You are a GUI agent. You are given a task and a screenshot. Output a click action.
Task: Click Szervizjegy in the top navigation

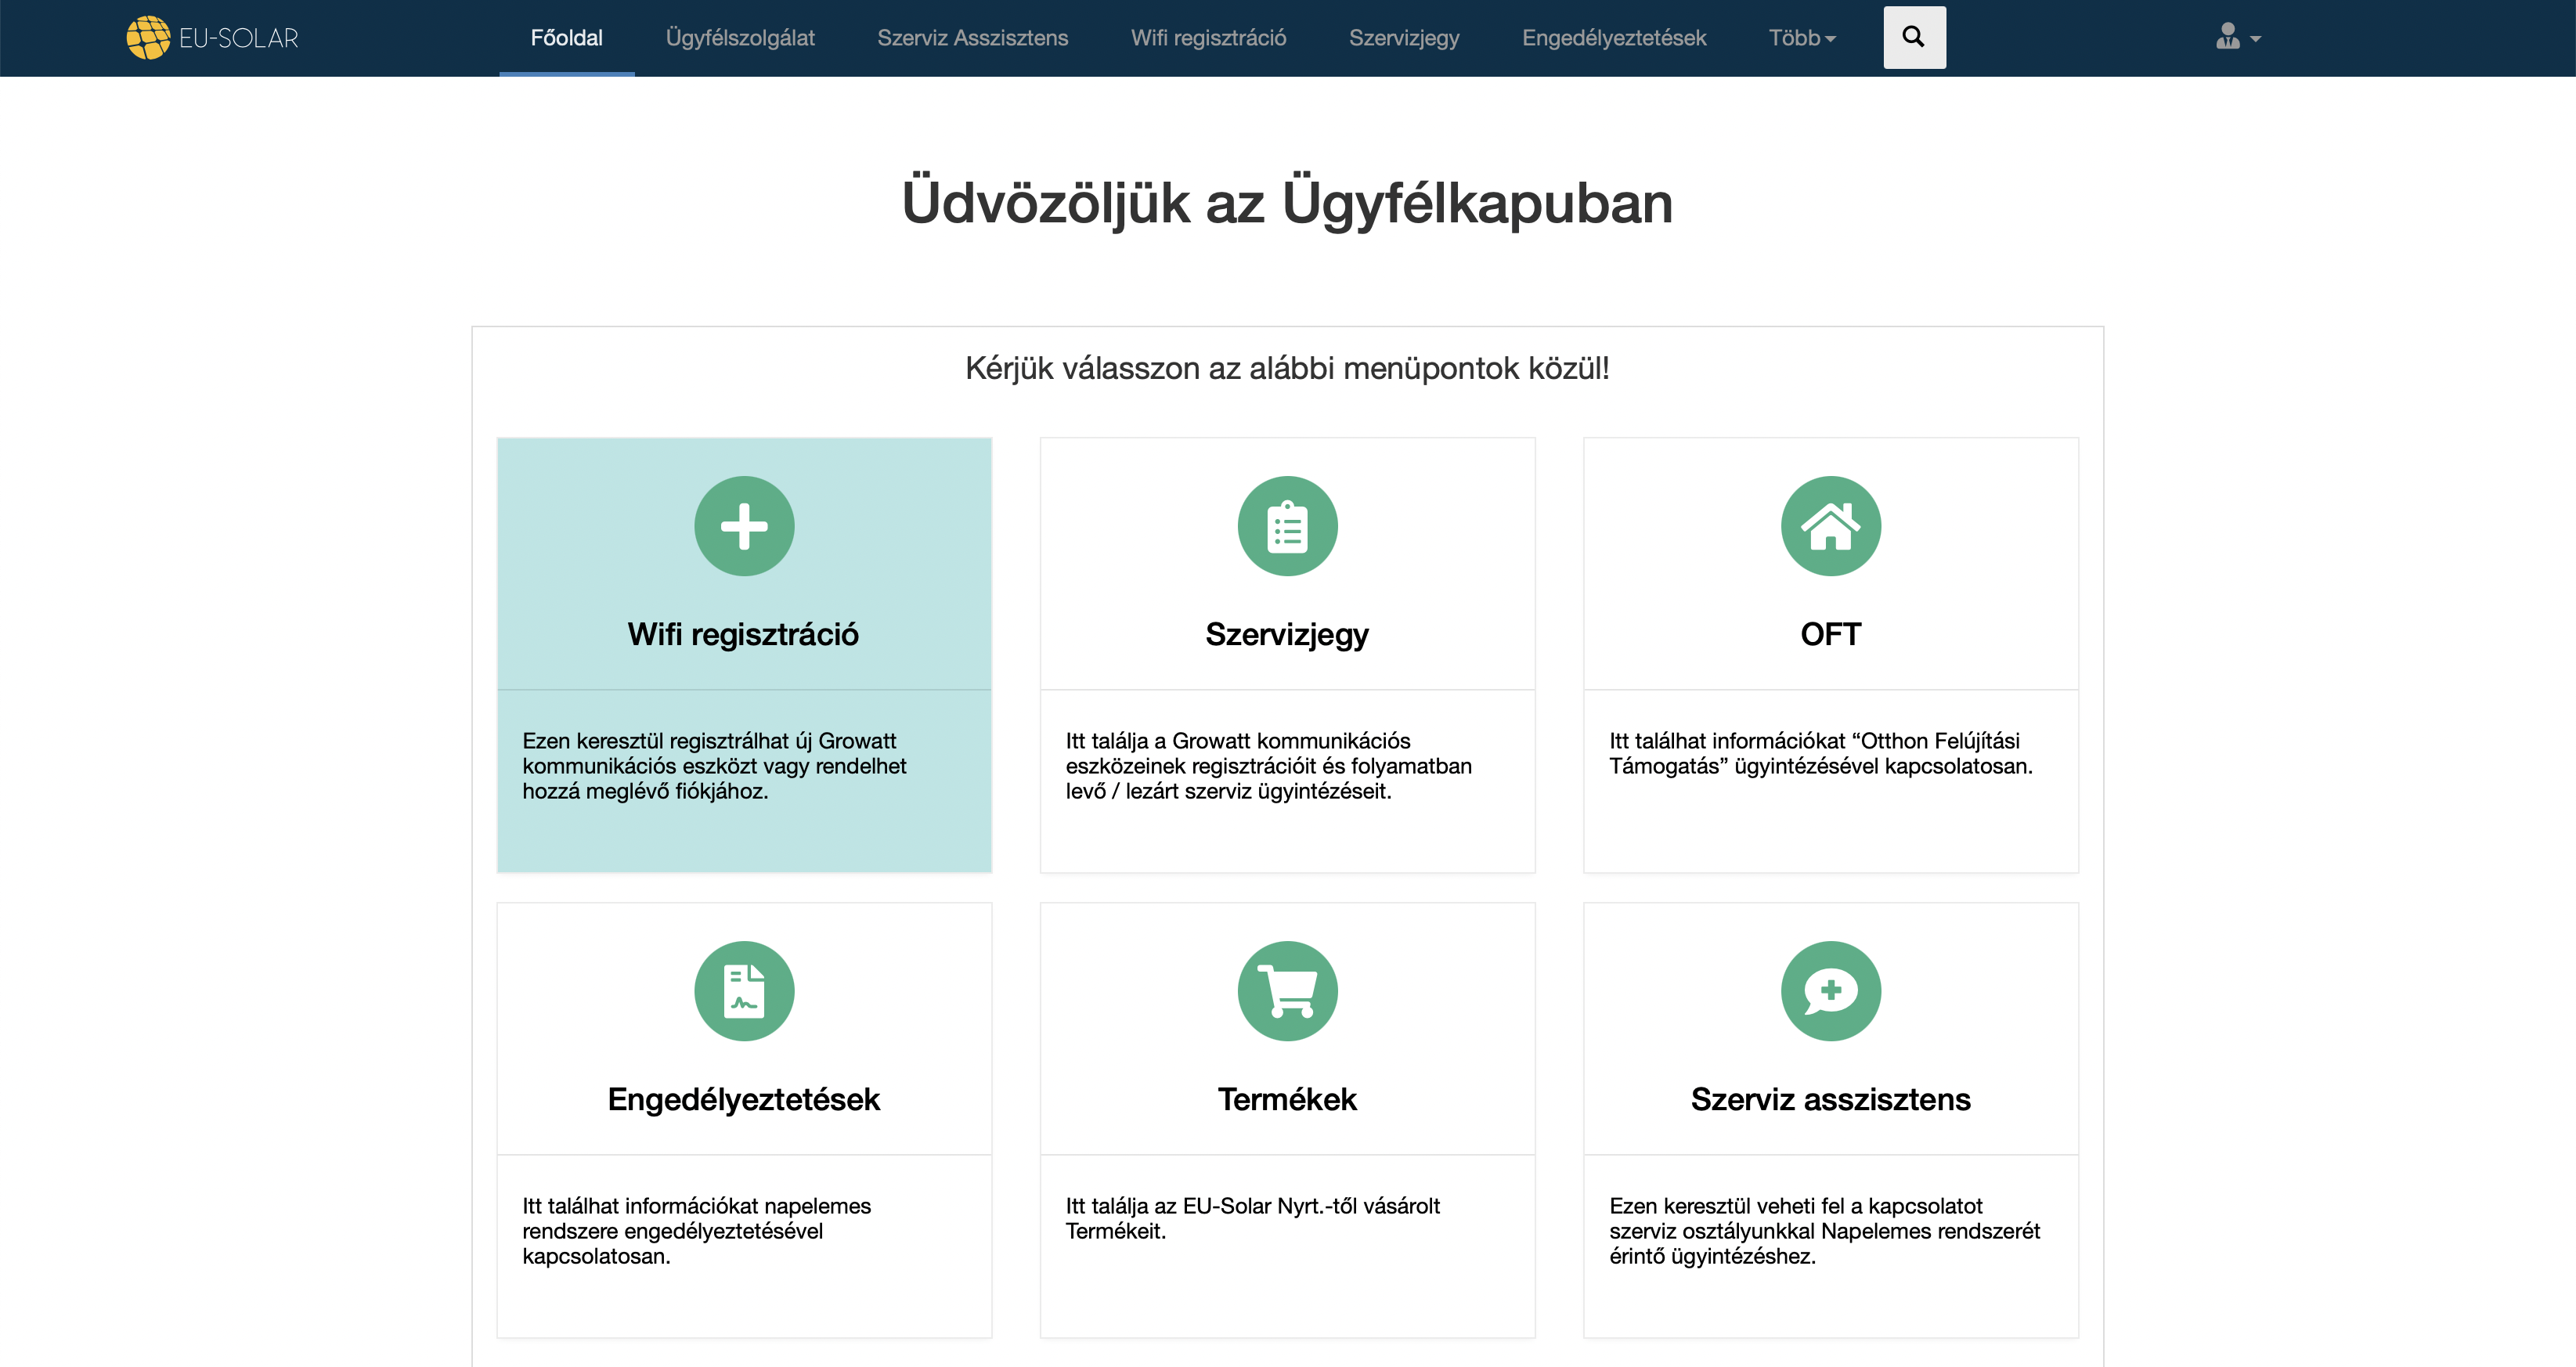coord(1404,38)
